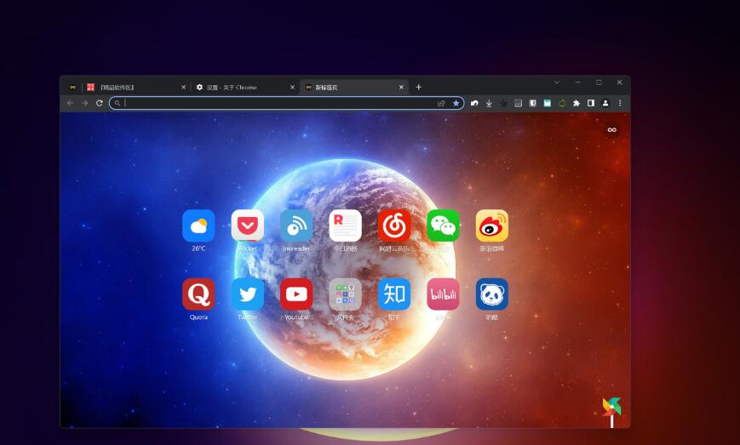
Task: Toggle the browser side panel
Action: (591, 103)
